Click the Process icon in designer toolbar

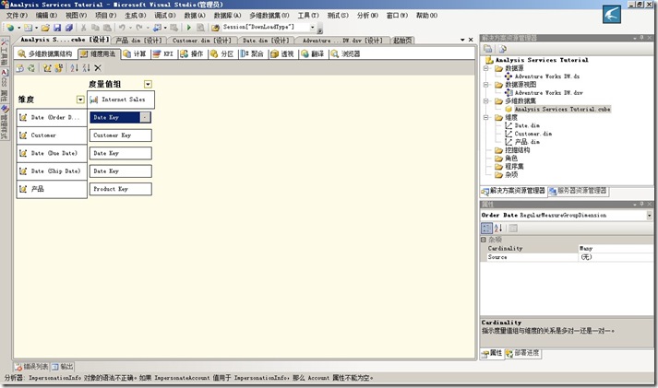19,68
